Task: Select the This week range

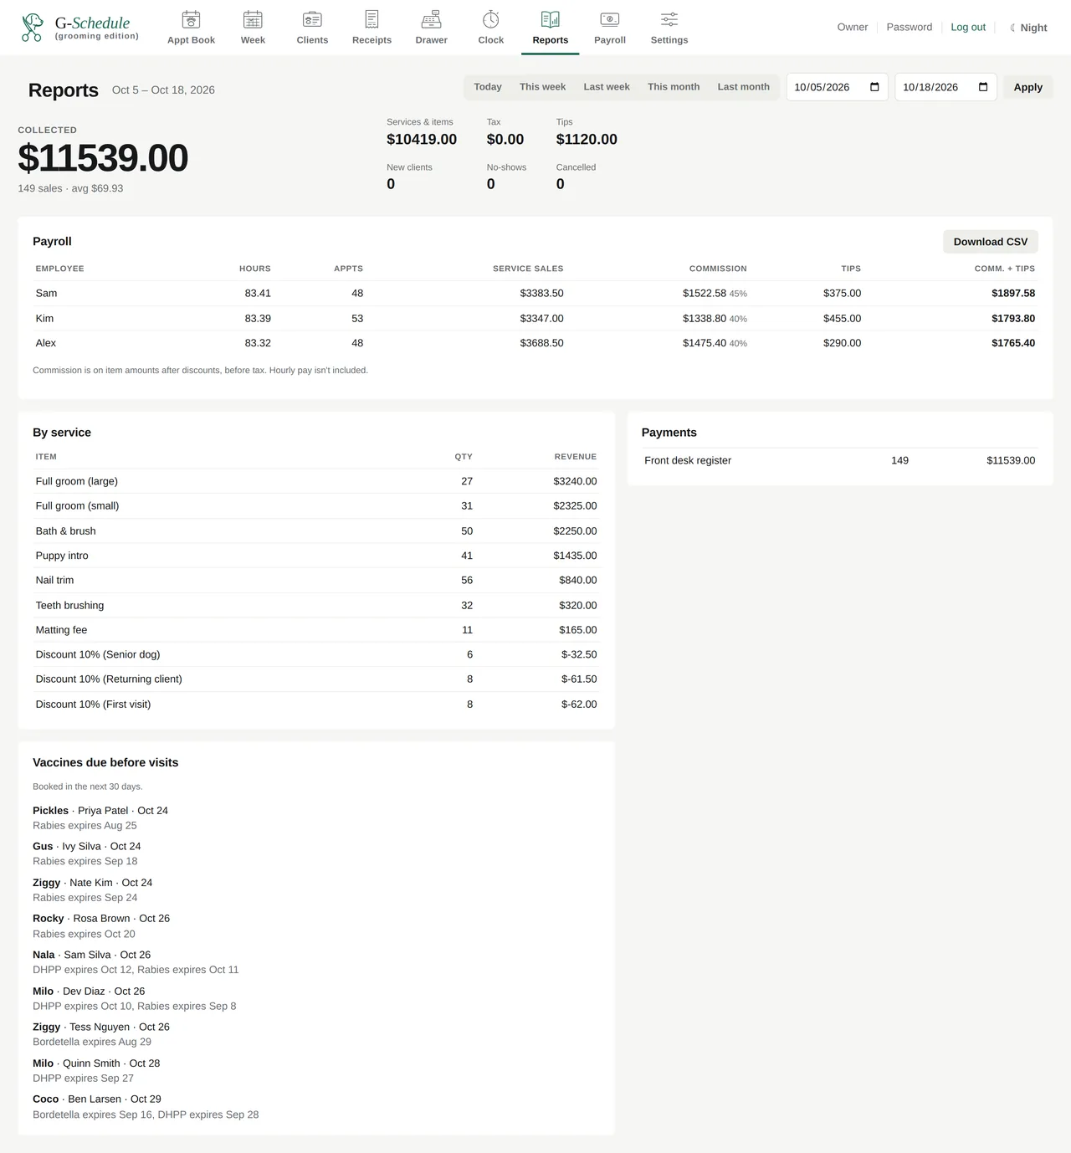Action: coord(542,87)
